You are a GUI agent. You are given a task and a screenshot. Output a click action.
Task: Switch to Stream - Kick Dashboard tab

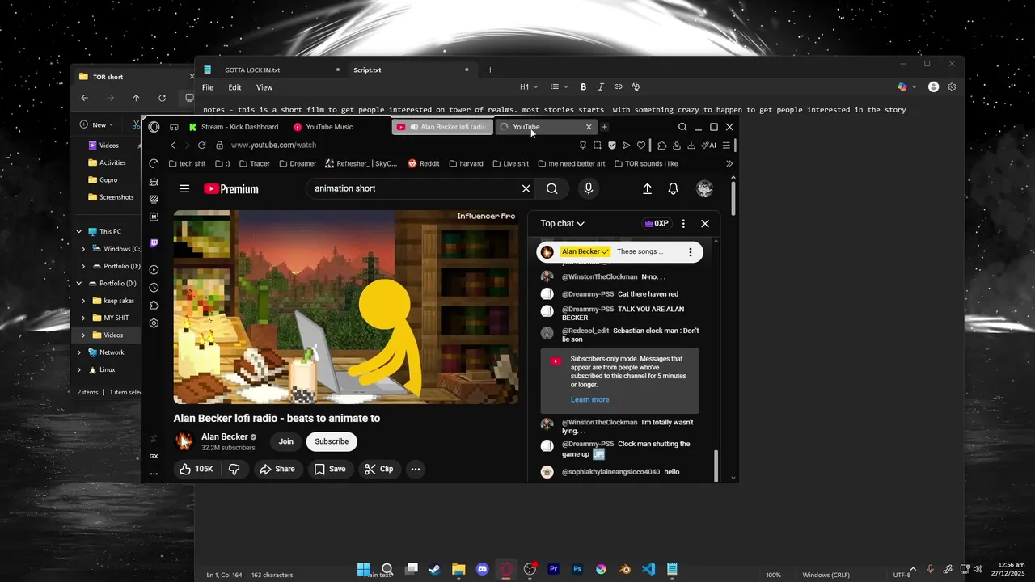[234, 127]
